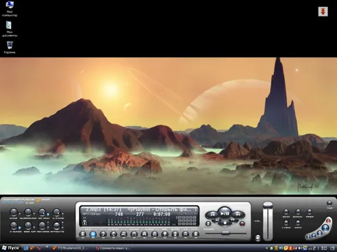Click the WIDE sound knob
The height and width of the screenshot is (252, 337).
coord(14,212)
